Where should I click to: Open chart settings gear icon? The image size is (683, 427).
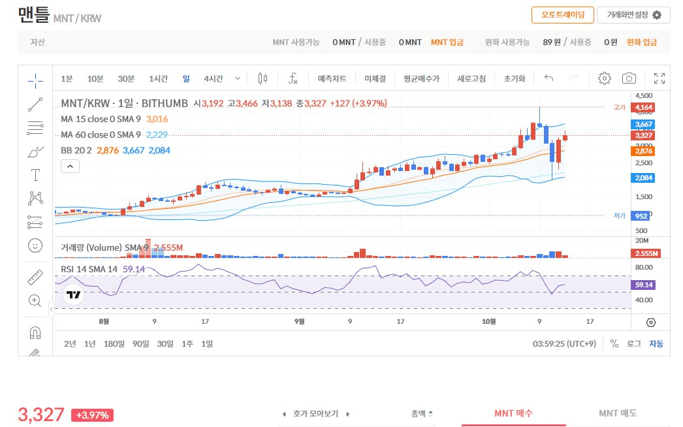coord(604,78)
